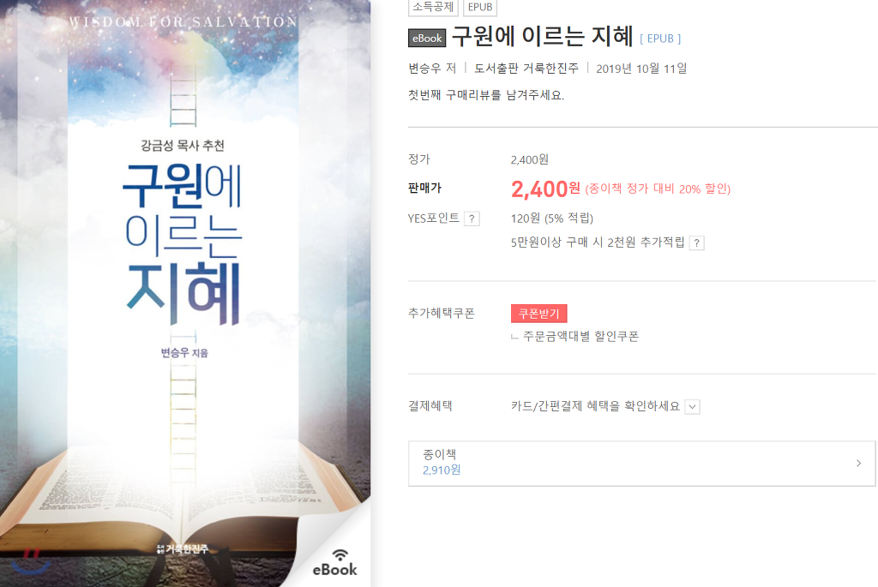Click the eBook badge before the title
The image size is (878, 587).
click(427, 38)
